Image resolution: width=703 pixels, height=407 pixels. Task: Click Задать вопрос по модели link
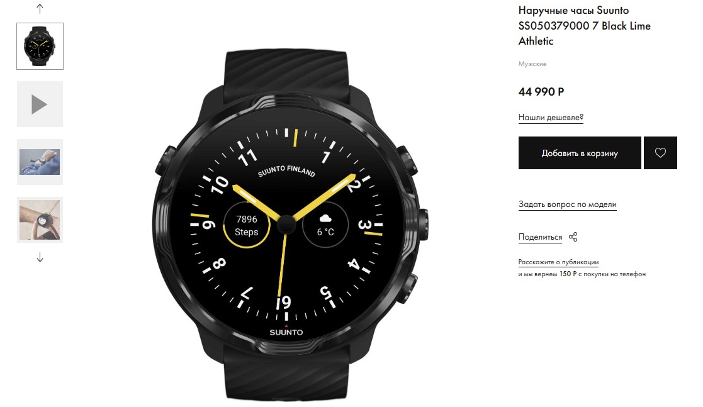(567, 204)
